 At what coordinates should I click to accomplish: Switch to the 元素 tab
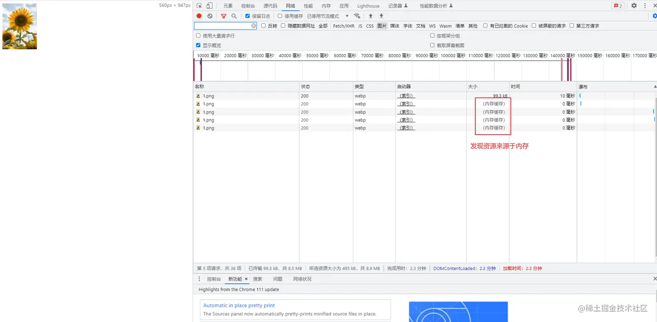228,6
